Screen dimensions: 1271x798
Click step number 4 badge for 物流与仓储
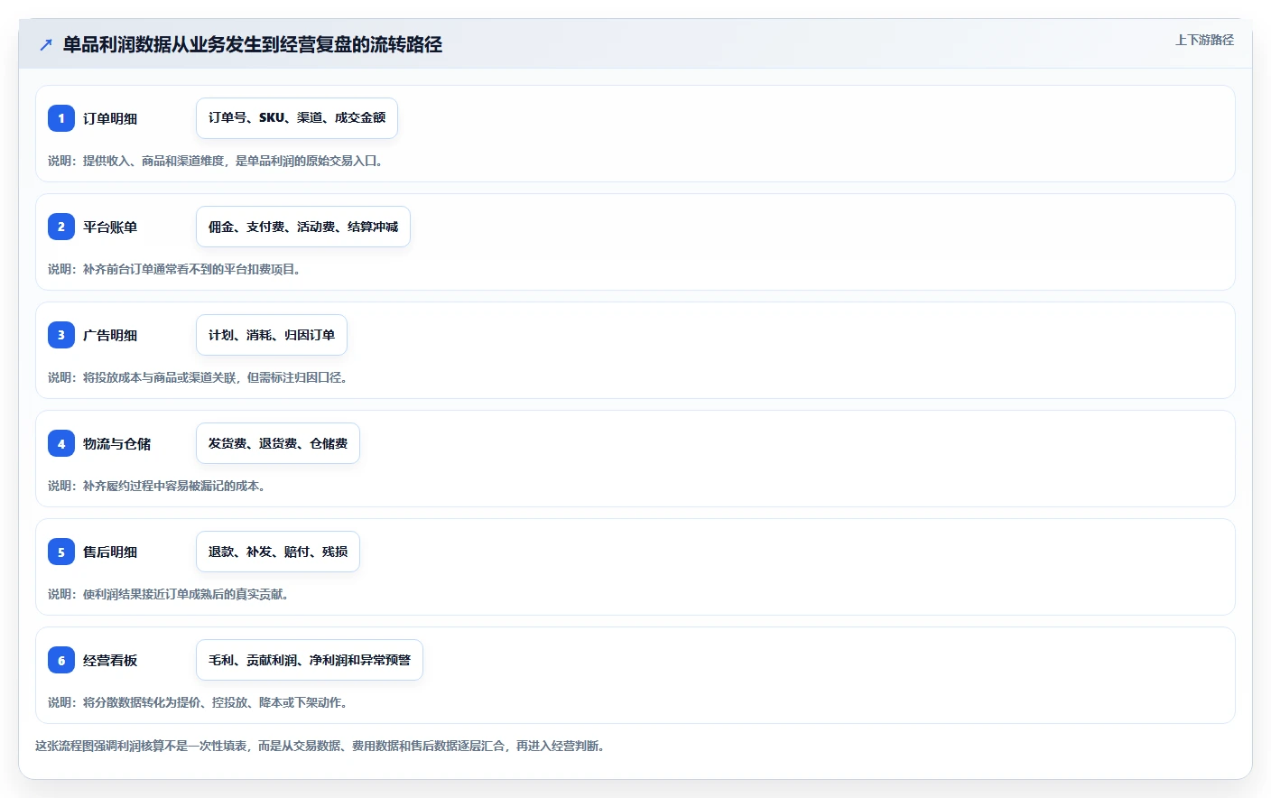click(61, 443)
